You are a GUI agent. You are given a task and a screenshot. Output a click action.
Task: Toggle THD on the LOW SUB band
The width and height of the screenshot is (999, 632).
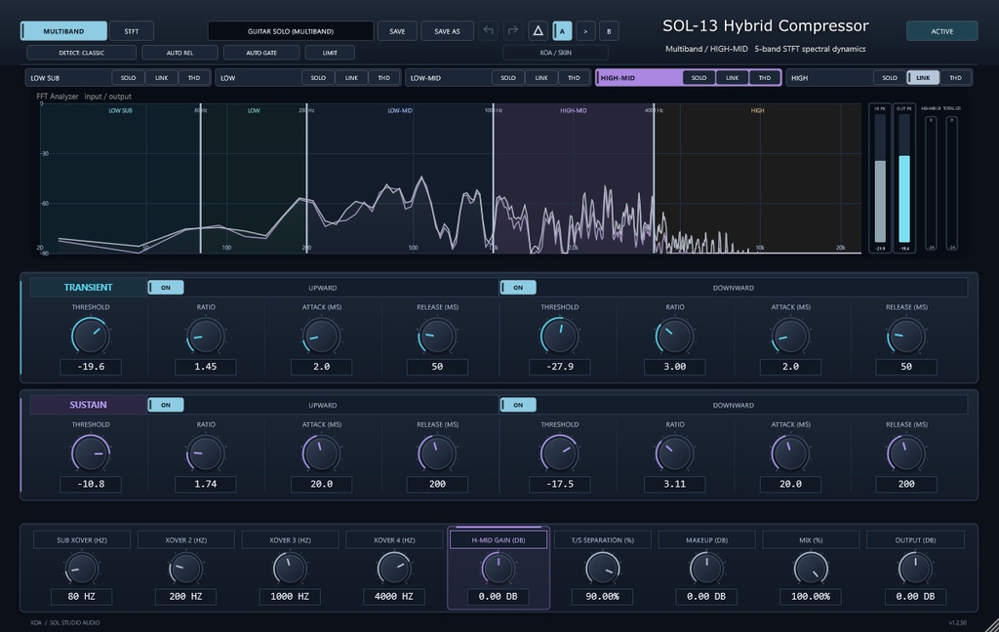[x=194, y=78]
